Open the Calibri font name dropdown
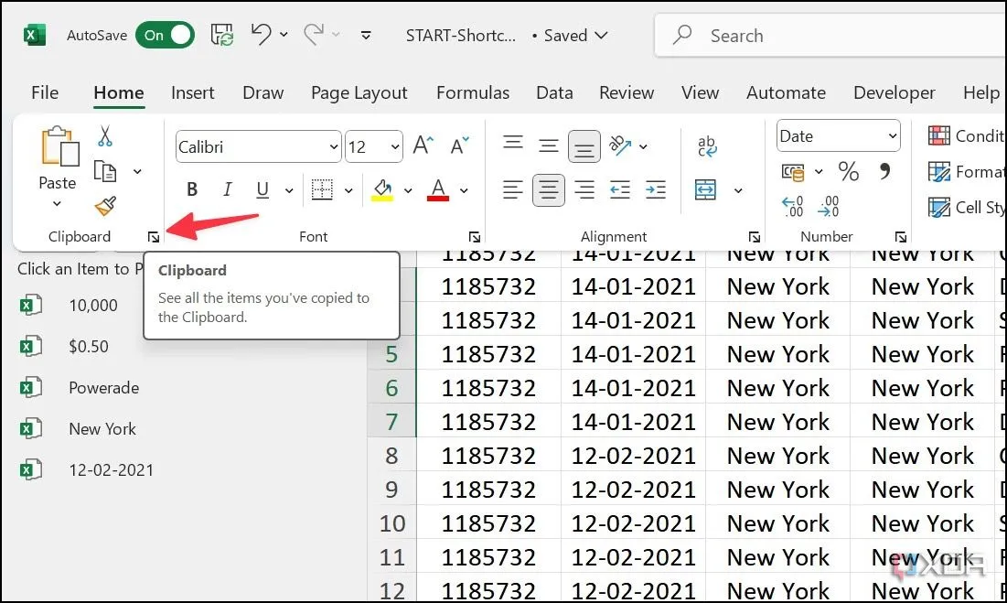Screen dimensions: 1007x603 pos(333,147)
